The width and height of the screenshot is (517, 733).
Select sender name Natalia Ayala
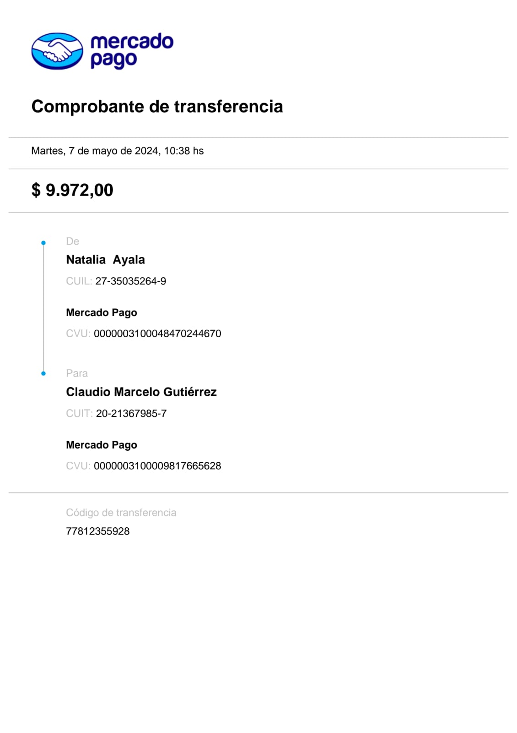[x=105, y=260]
